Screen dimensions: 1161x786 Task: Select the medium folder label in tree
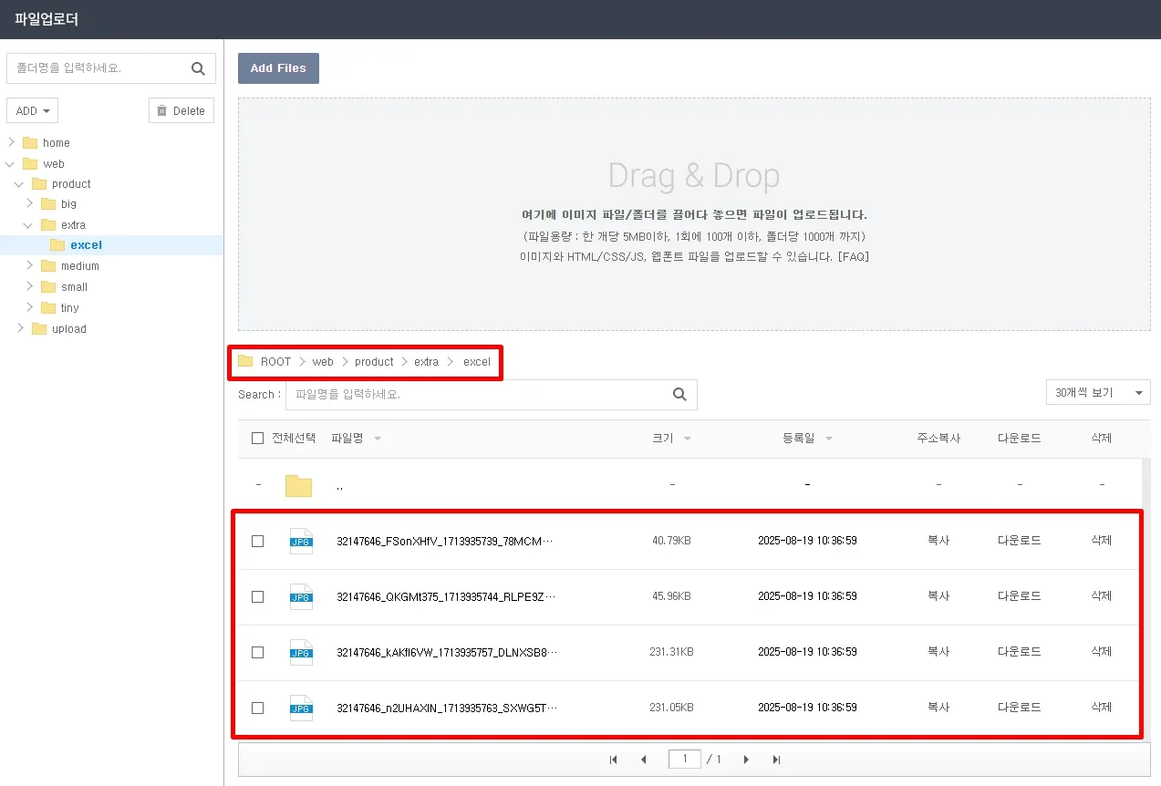point(80,266)
